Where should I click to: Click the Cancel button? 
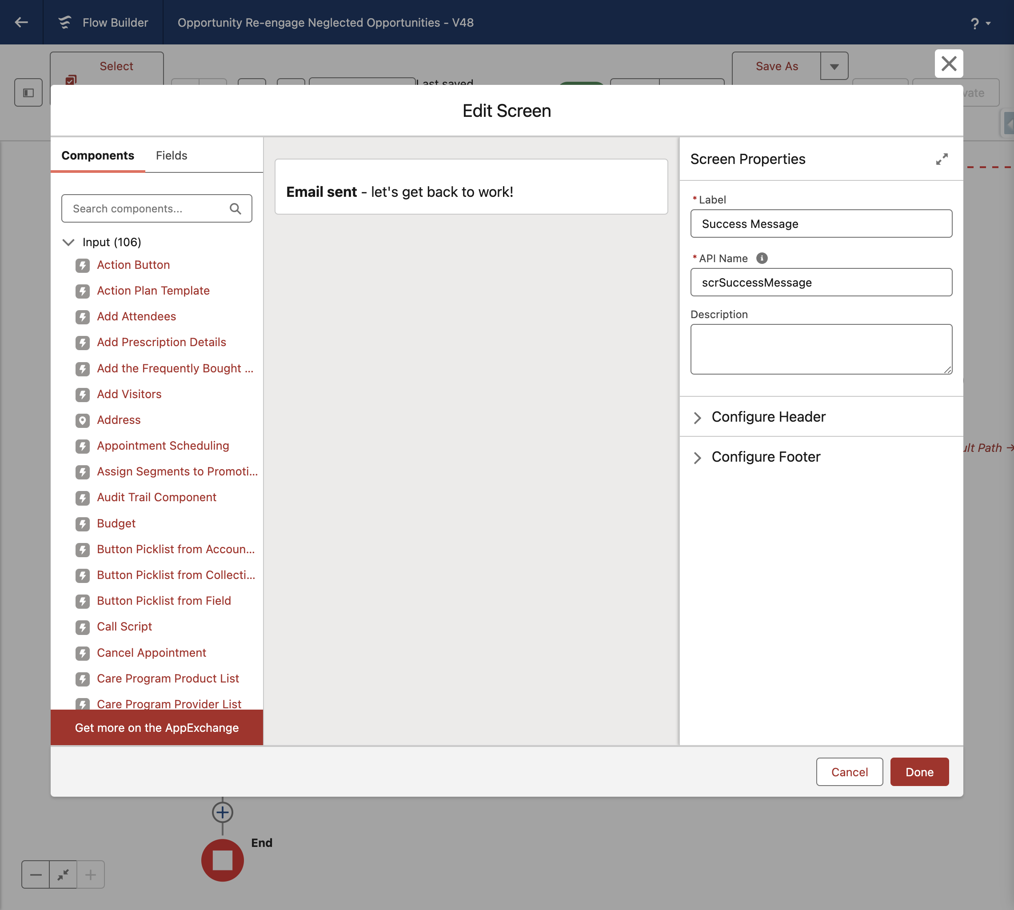pyautogui.click(x=849, y=771)
